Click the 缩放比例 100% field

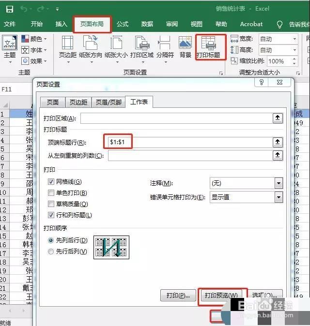click(x=279, y=61)
